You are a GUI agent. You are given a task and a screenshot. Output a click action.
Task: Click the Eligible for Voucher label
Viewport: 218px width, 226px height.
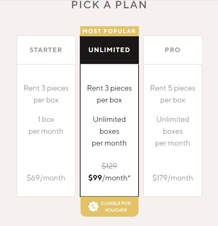coord(116,207)
